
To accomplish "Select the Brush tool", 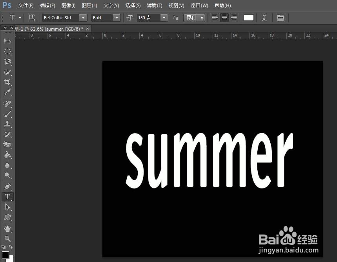I will 7,114.
